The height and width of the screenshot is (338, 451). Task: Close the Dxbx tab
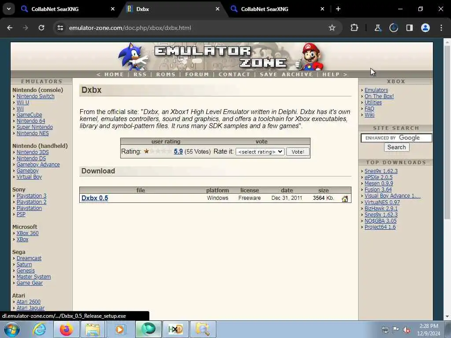(218, 9)
